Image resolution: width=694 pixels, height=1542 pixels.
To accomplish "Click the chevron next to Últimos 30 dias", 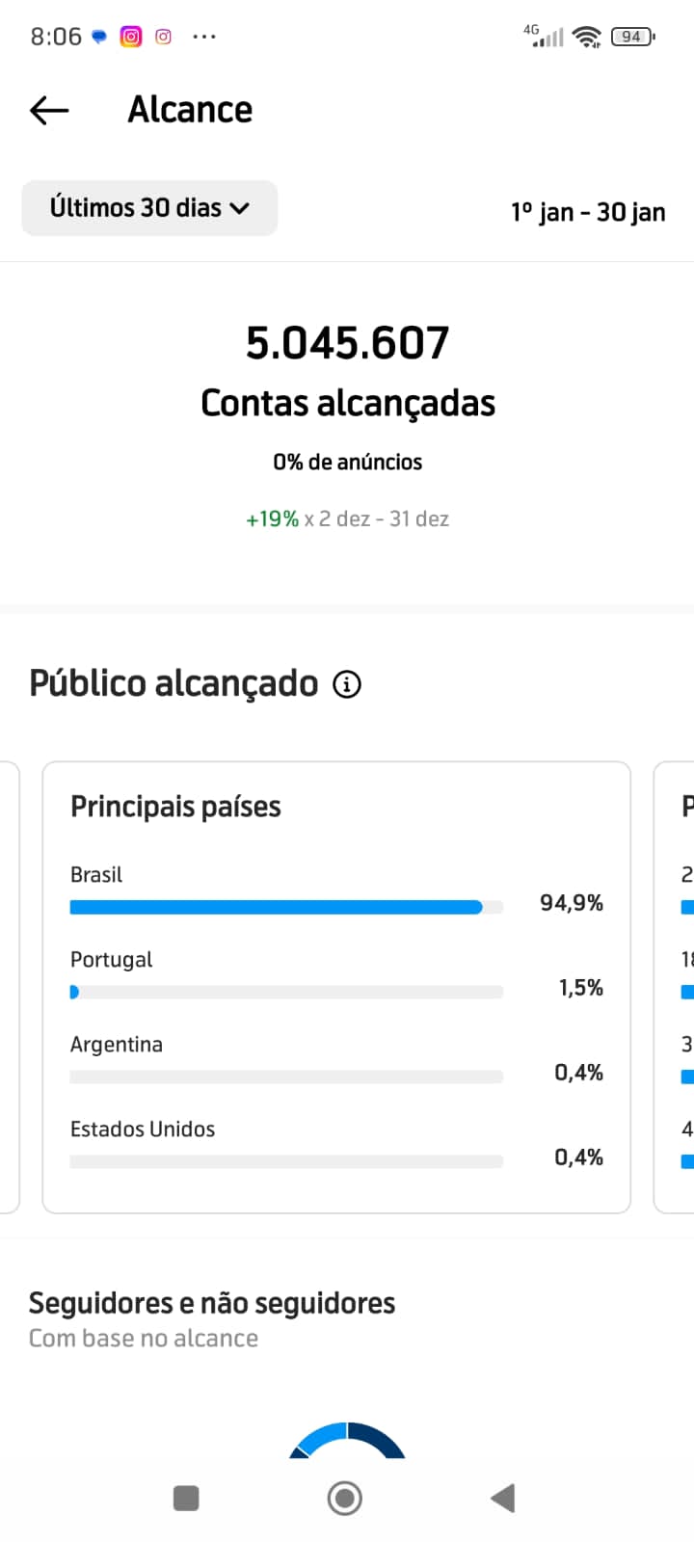I will pyautogui.click(x=240, y=208).
